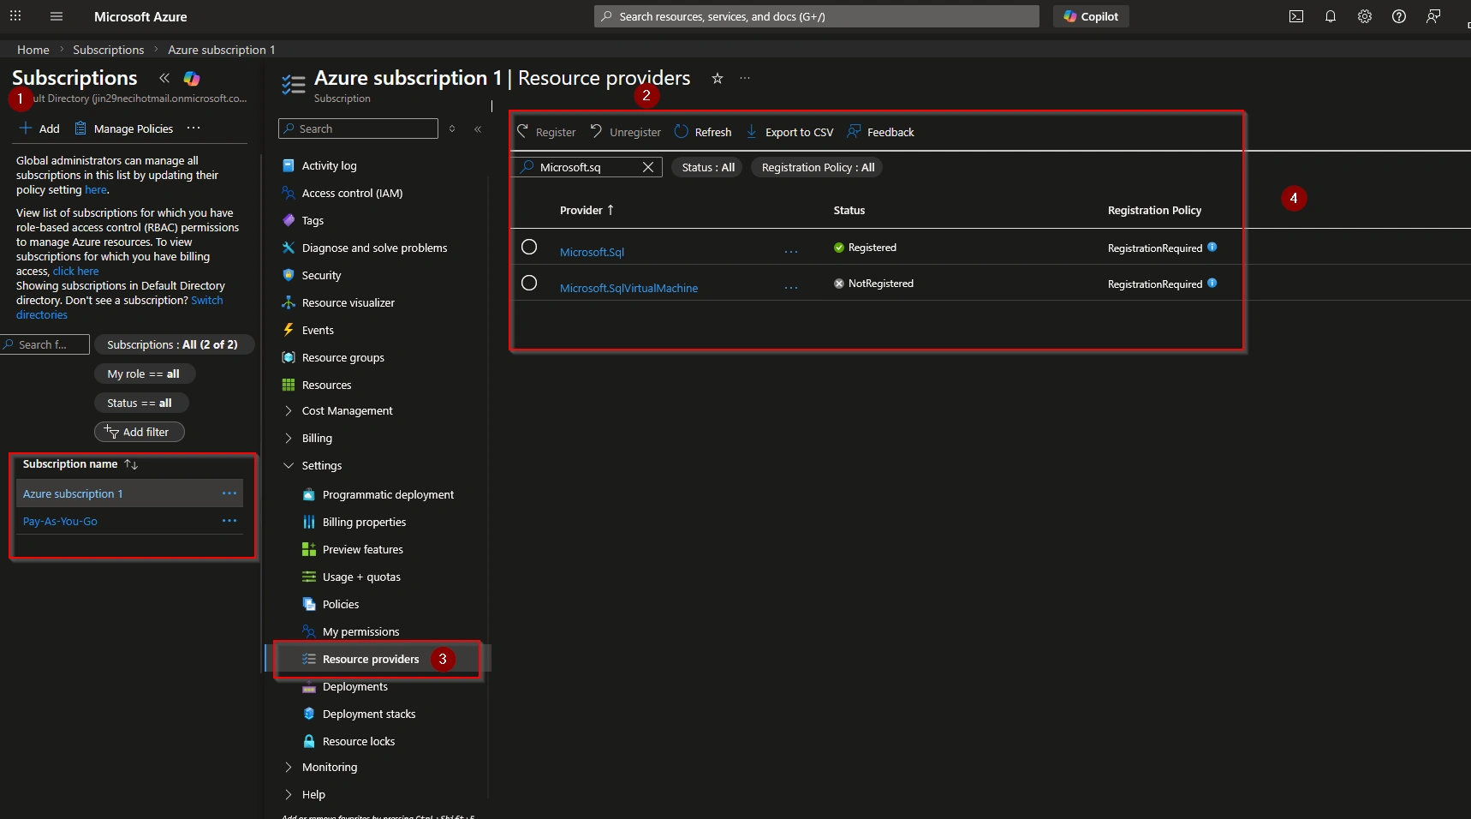Open context menu for Azure subscription 1 row
This screenshot has width=1471, height=819.
tap(229, 493)
